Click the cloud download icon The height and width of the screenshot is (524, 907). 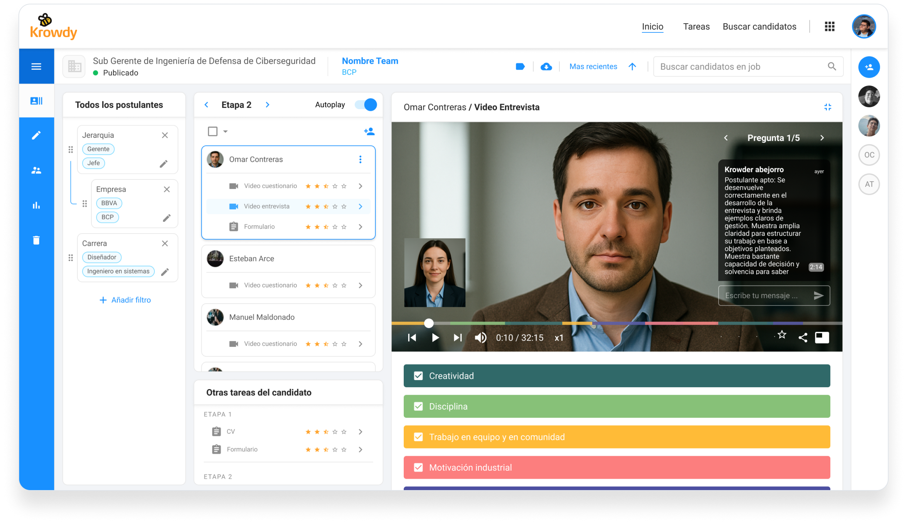(546, 67)
